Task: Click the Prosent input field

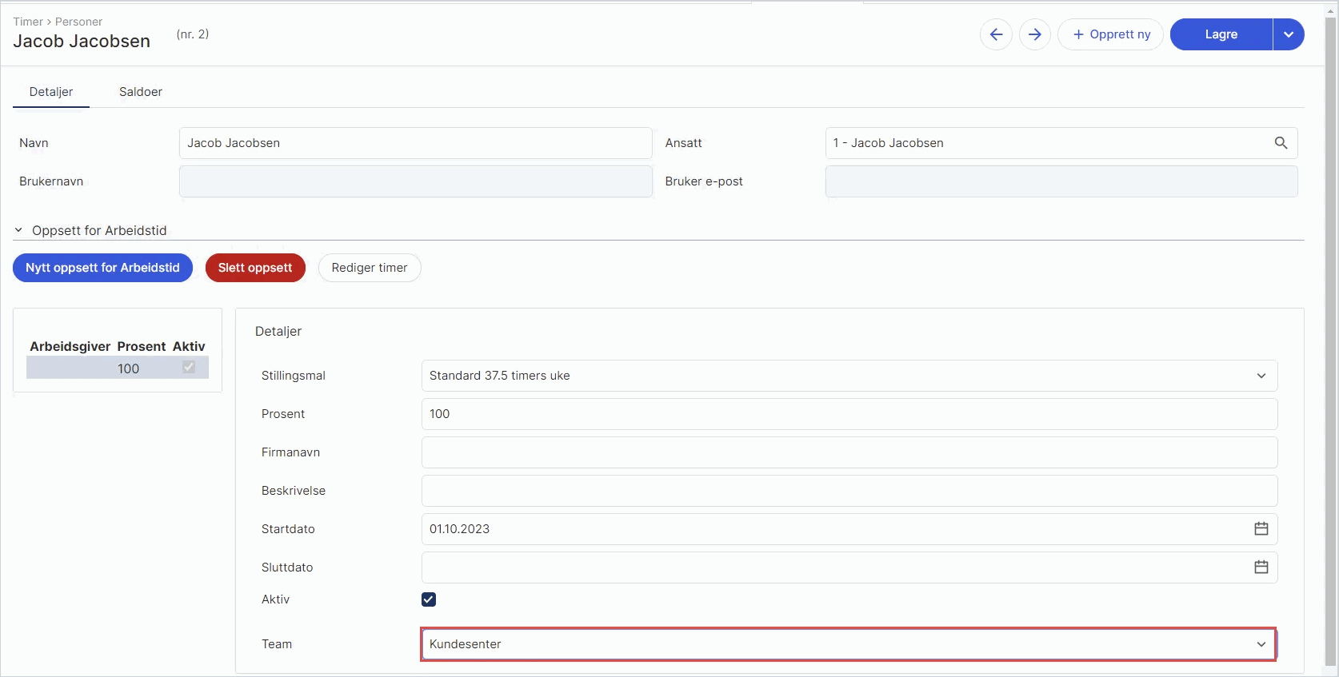Action: click(849, 414)
